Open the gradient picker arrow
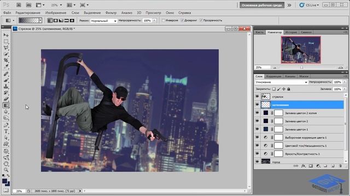This screenshot has width=350, height=196. (40, 21)
